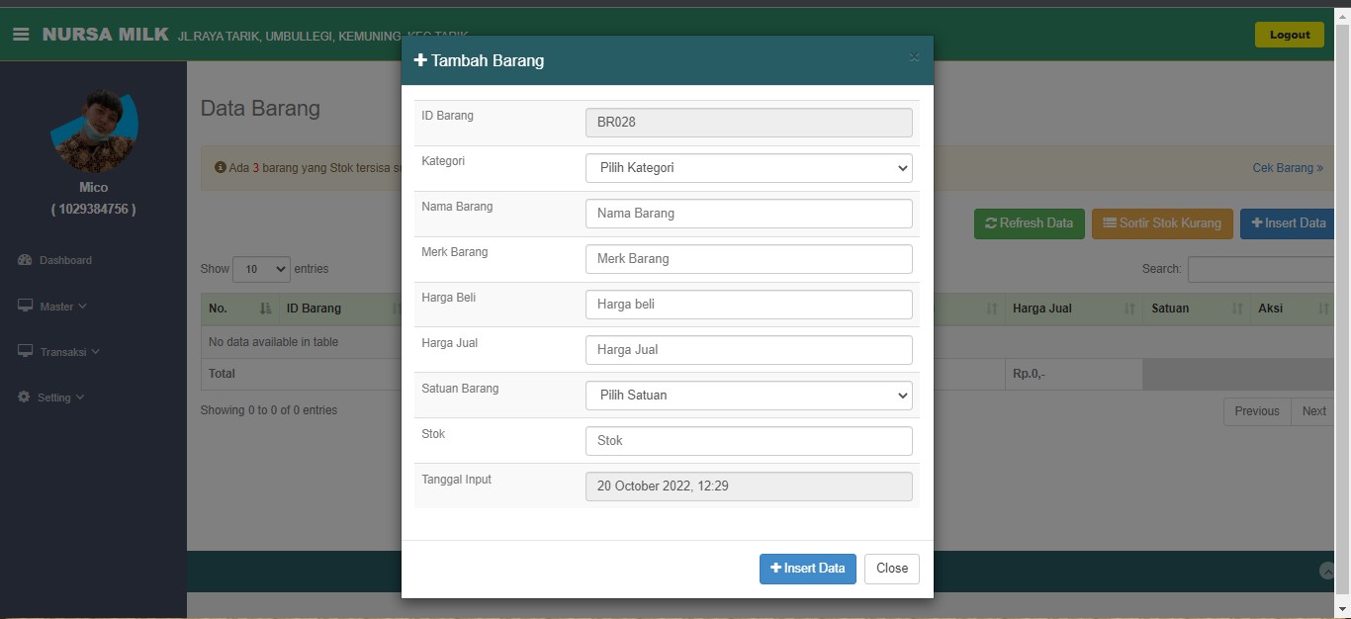The image size is (1351, 619).
Task: Click inside the Nama Barang input field
Action: tap(748, 213)
